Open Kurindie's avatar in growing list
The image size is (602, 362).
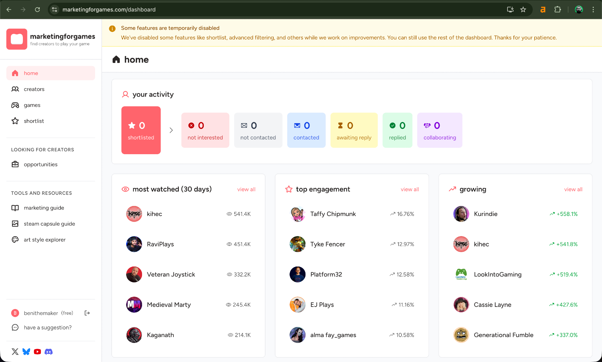click(461, 214)
